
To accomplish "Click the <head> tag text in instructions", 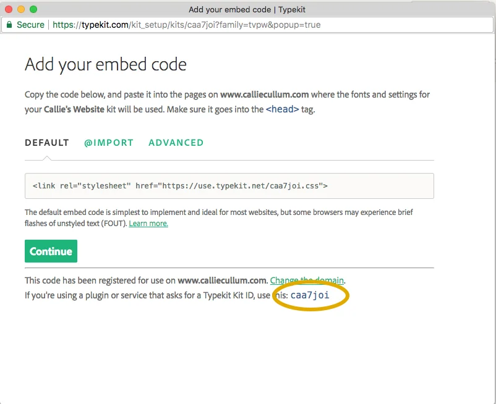I will [282, 109].
